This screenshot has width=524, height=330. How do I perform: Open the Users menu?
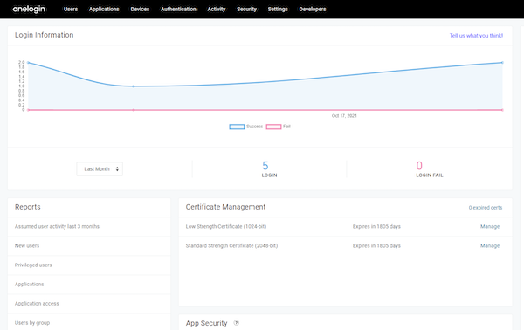(x=71, y=10)
